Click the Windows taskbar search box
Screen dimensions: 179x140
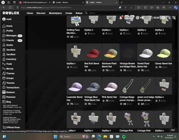click(74, 136)
